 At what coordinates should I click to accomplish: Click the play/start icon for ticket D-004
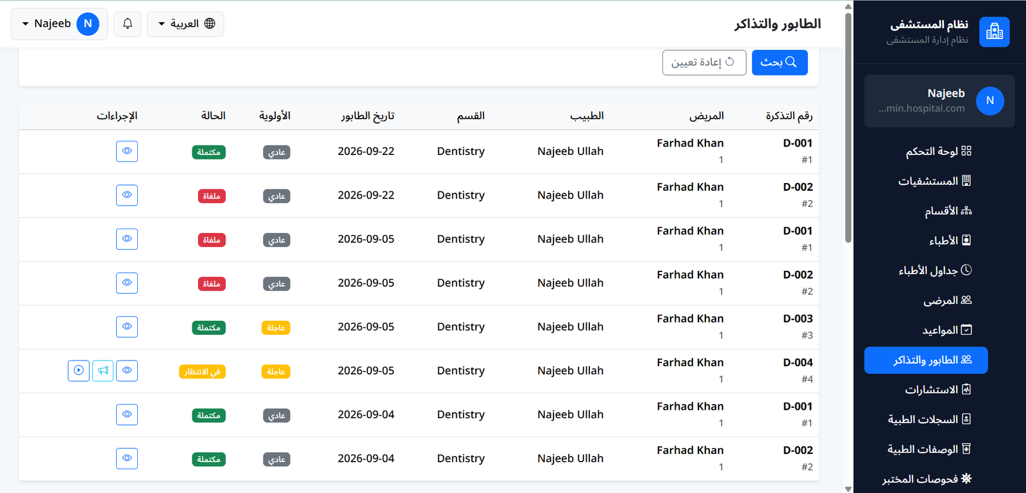(79, 371)
